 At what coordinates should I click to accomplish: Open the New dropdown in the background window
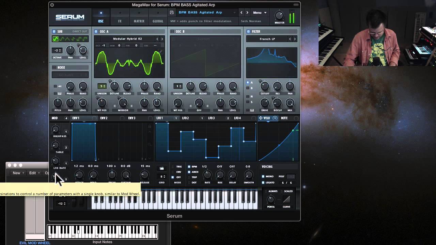pos(18,173)
